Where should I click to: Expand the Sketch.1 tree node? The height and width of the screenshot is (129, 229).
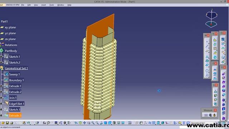(1, 56)
